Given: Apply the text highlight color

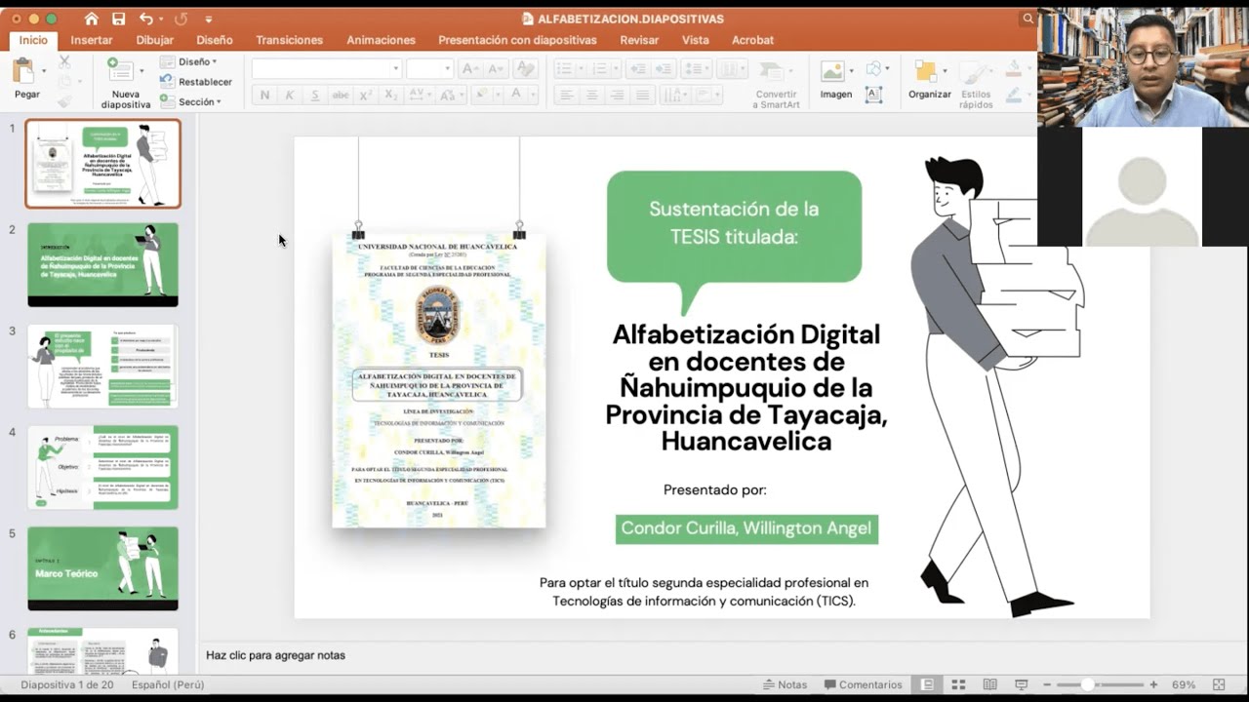Looking at the screenshot, I should click(483, 95).
